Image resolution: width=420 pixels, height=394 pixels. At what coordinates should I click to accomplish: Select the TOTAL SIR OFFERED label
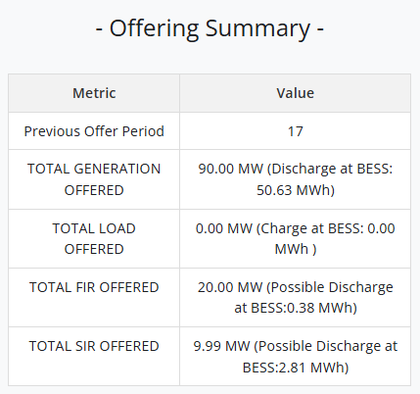(94, 346)
